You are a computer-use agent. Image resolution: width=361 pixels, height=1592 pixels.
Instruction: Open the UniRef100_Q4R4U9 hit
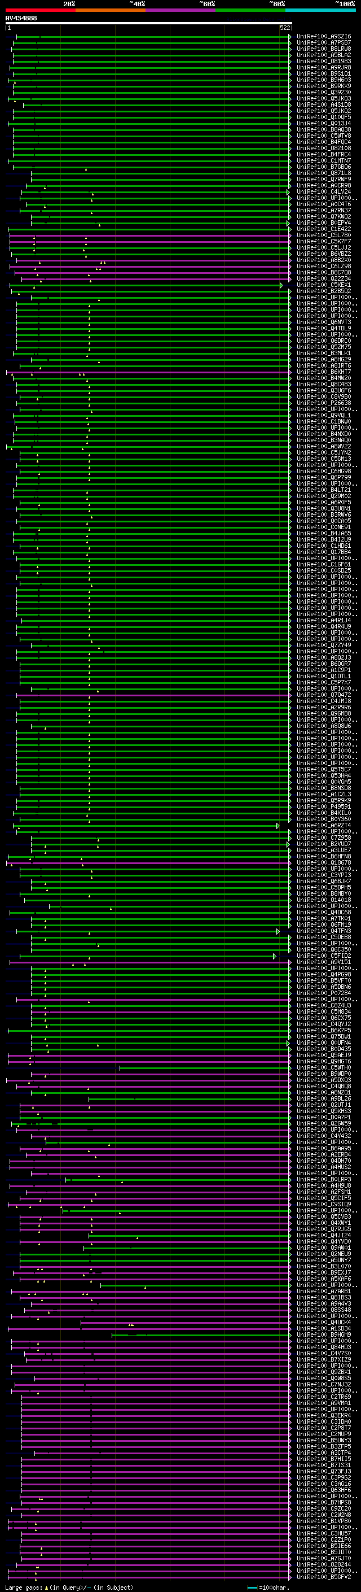click(x=323, y=626)
